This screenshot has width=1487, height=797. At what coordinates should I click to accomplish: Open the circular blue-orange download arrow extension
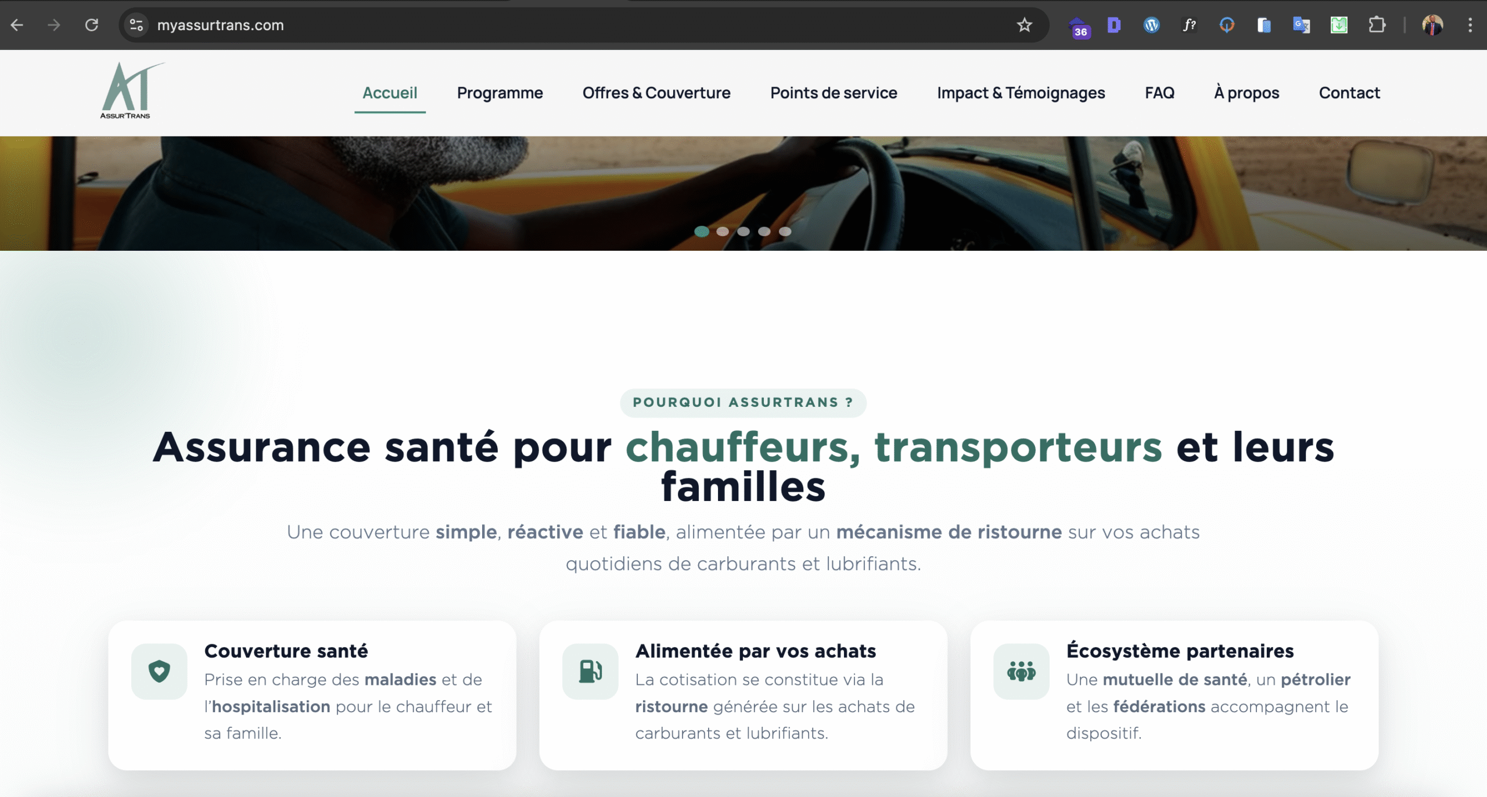point(1227,25)
